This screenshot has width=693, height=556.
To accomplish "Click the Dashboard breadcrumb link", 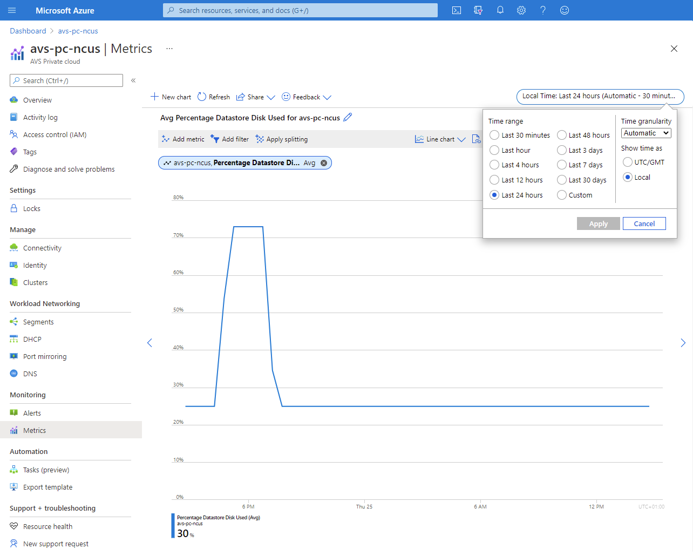I will (28, 31).
